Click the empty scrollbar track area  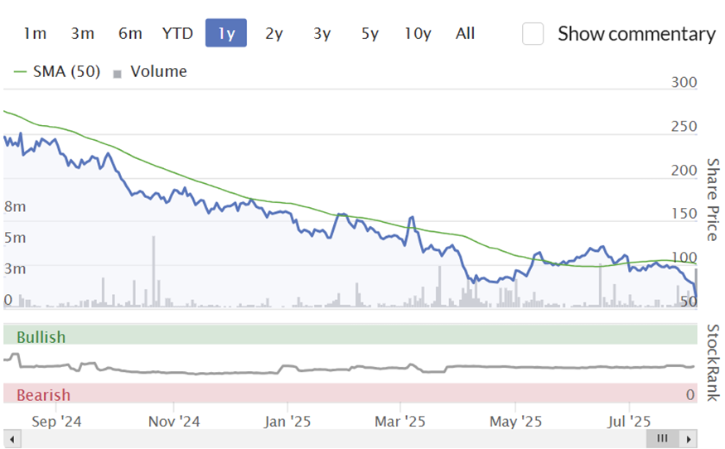point(333,439)
